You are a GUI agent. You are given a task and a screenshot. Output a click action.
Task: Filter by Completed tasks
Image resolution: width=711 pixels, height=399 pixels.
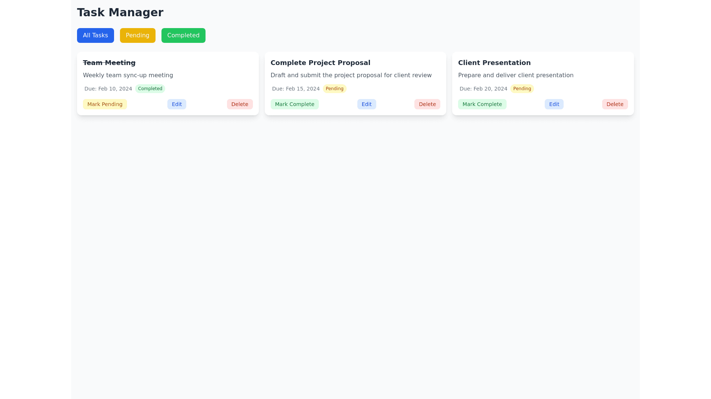click(183, 35)
